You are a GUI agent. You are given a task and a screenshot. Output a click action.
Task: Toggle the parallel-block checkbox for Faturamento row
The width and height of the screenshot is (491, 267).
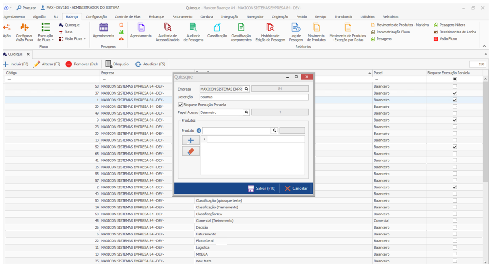(x=455, y=234)
